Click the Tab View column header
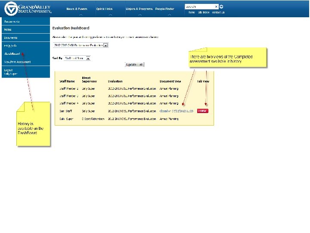The width and height of the screenshot is (310, 233). [x=203, y=81]
